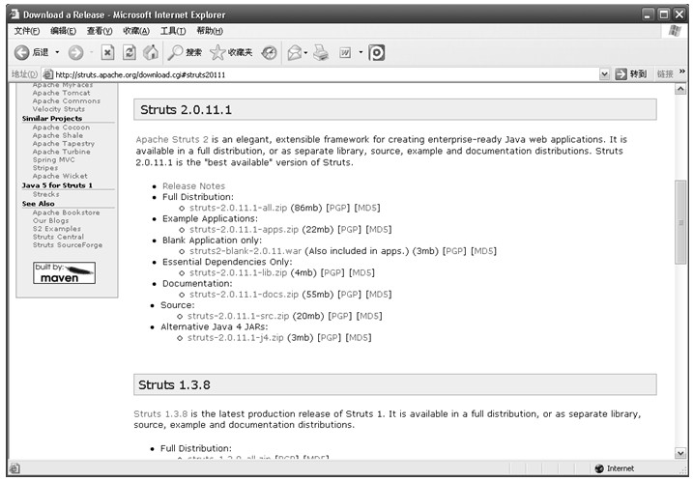Download struts-2.0.11.1-apps.zip

(x=244, y=229)
